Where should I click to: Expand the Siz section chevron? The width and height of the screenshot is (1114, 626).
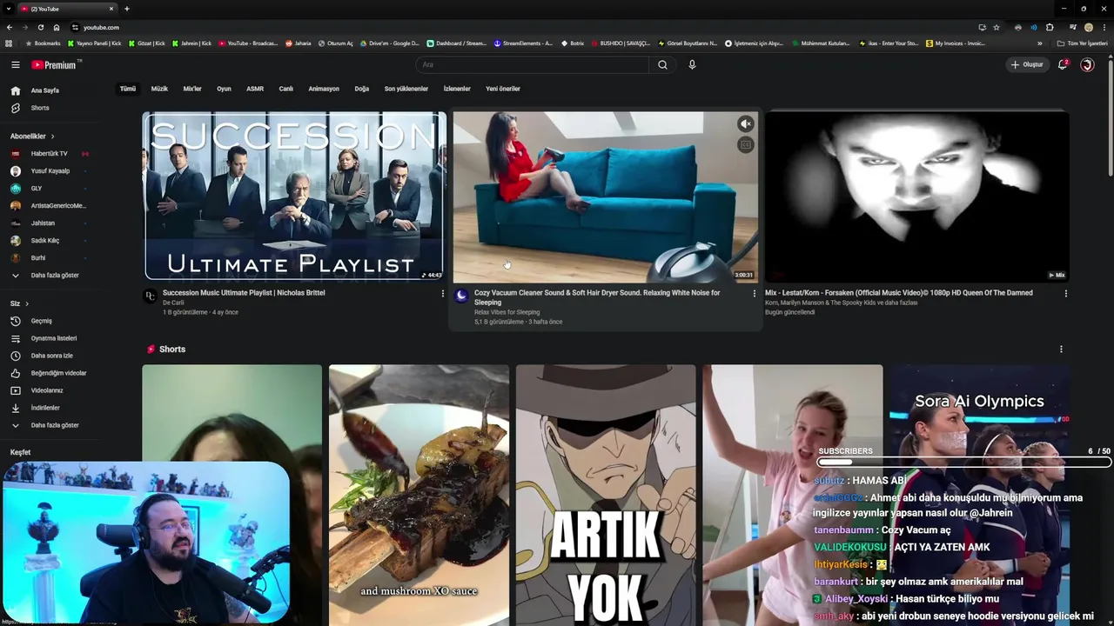27,303
